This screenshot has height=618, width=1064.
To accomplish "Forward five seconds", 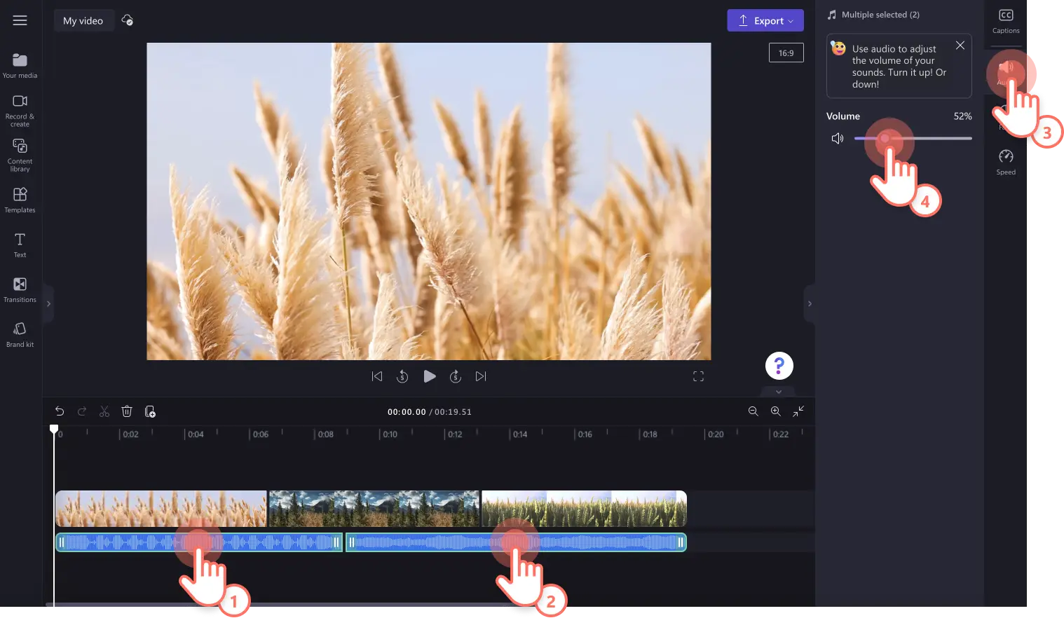I will (x=456, y=376).
